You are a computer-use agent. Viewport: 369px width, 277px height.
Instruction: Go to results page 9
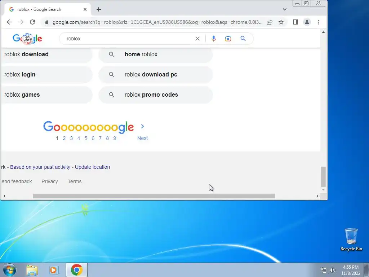115,138
